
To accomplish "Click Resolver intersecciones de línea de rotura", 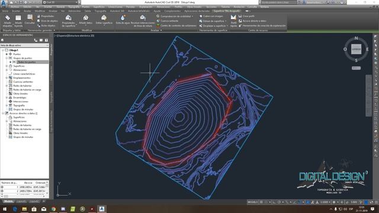I will pos(143,21).
